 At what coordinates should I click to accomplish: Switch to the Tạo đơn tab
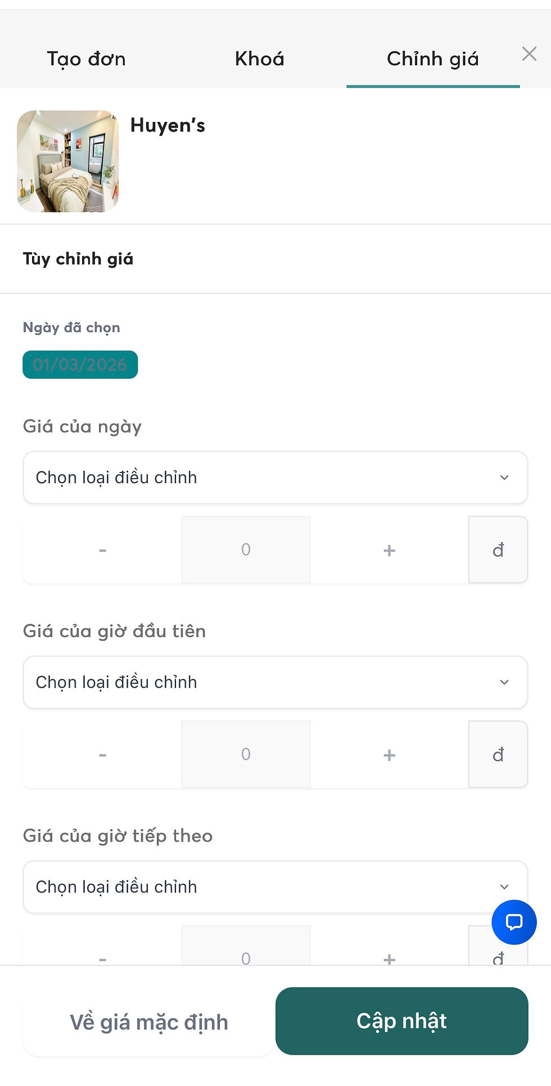pos(87,58)
